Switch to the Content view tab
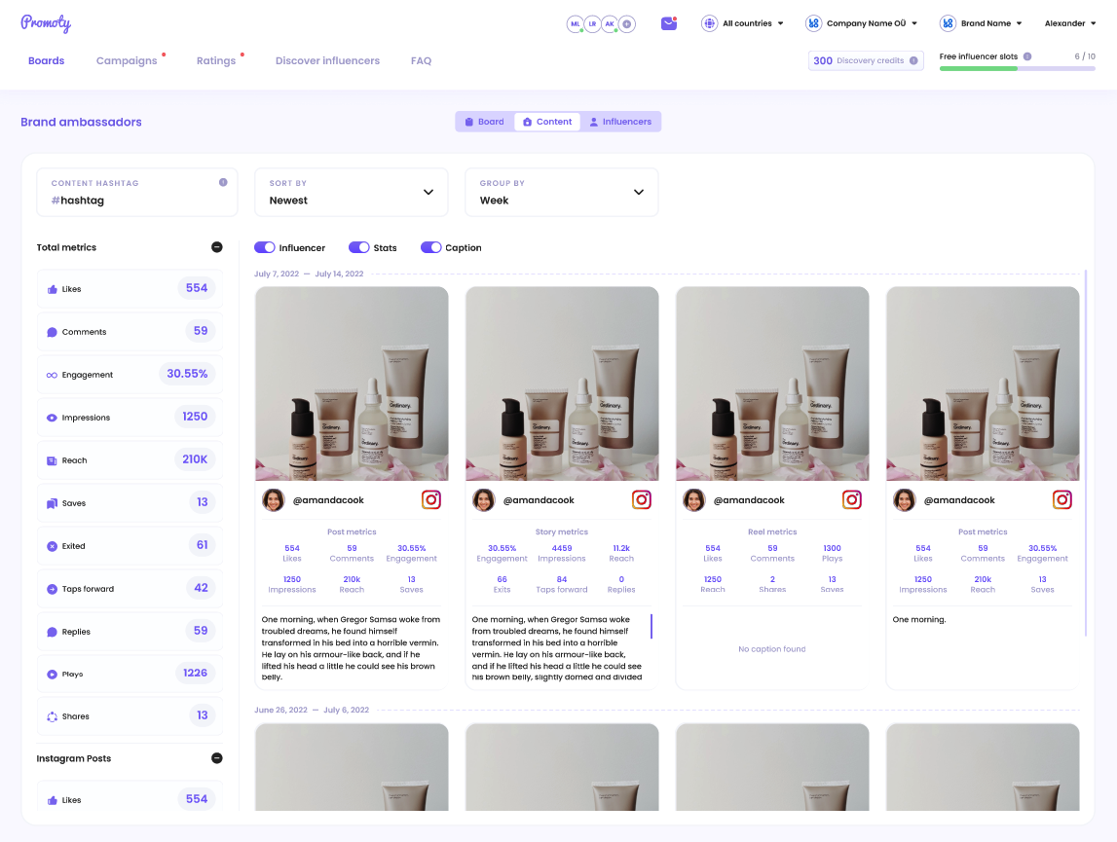The image size is (1117, 842). pos(547,122)
